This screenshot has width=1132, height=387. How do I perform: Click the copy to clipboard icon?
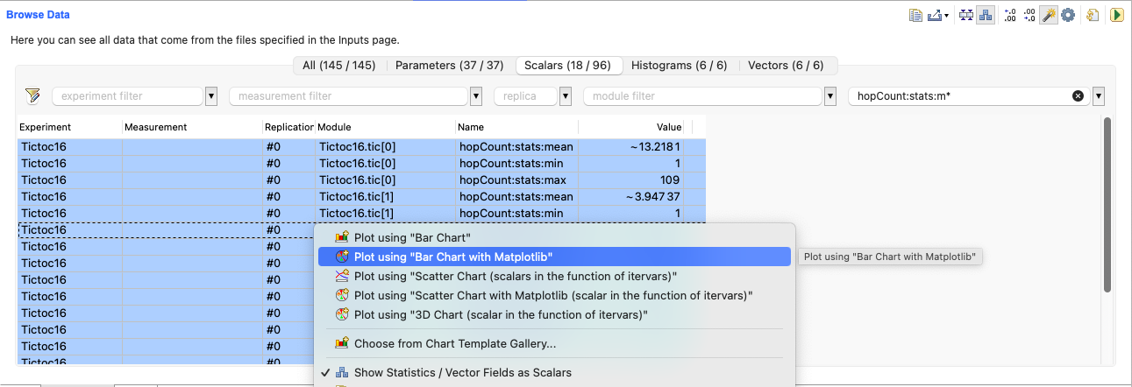pyautogui.click(x=916, y=15)
